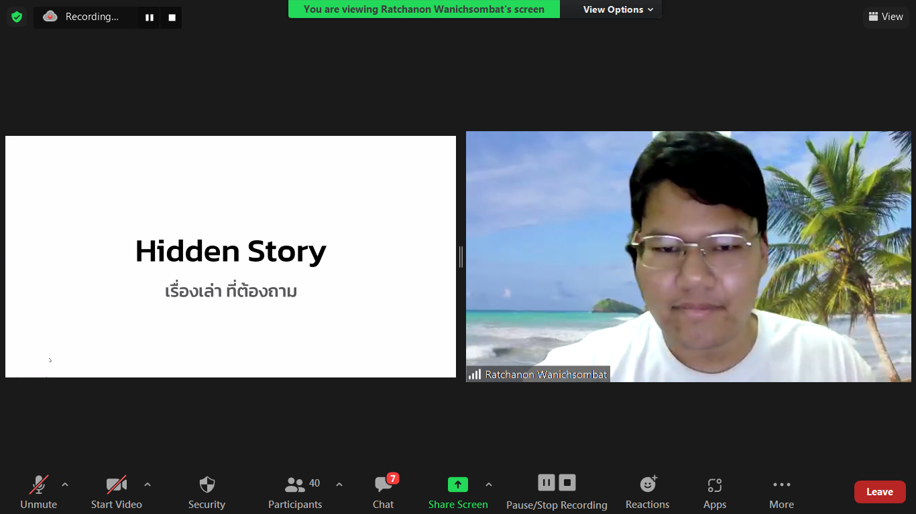The image size is (916, 514).
Task: Click the divider handle between screen and video
Action: pos(461,257)
